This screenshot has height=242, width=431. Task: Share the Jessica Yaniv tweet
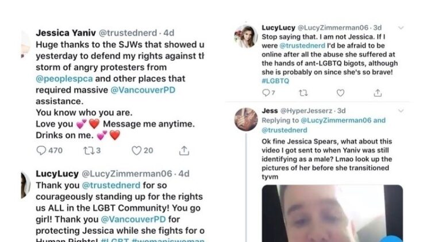(184, 150)
